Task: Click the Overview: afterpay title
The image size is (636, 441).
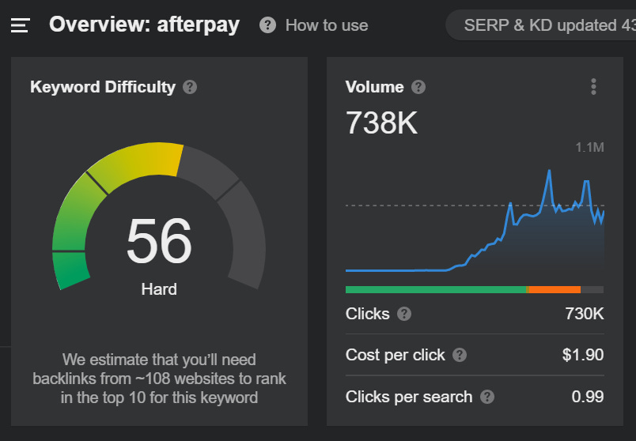Action: [145, 24]
